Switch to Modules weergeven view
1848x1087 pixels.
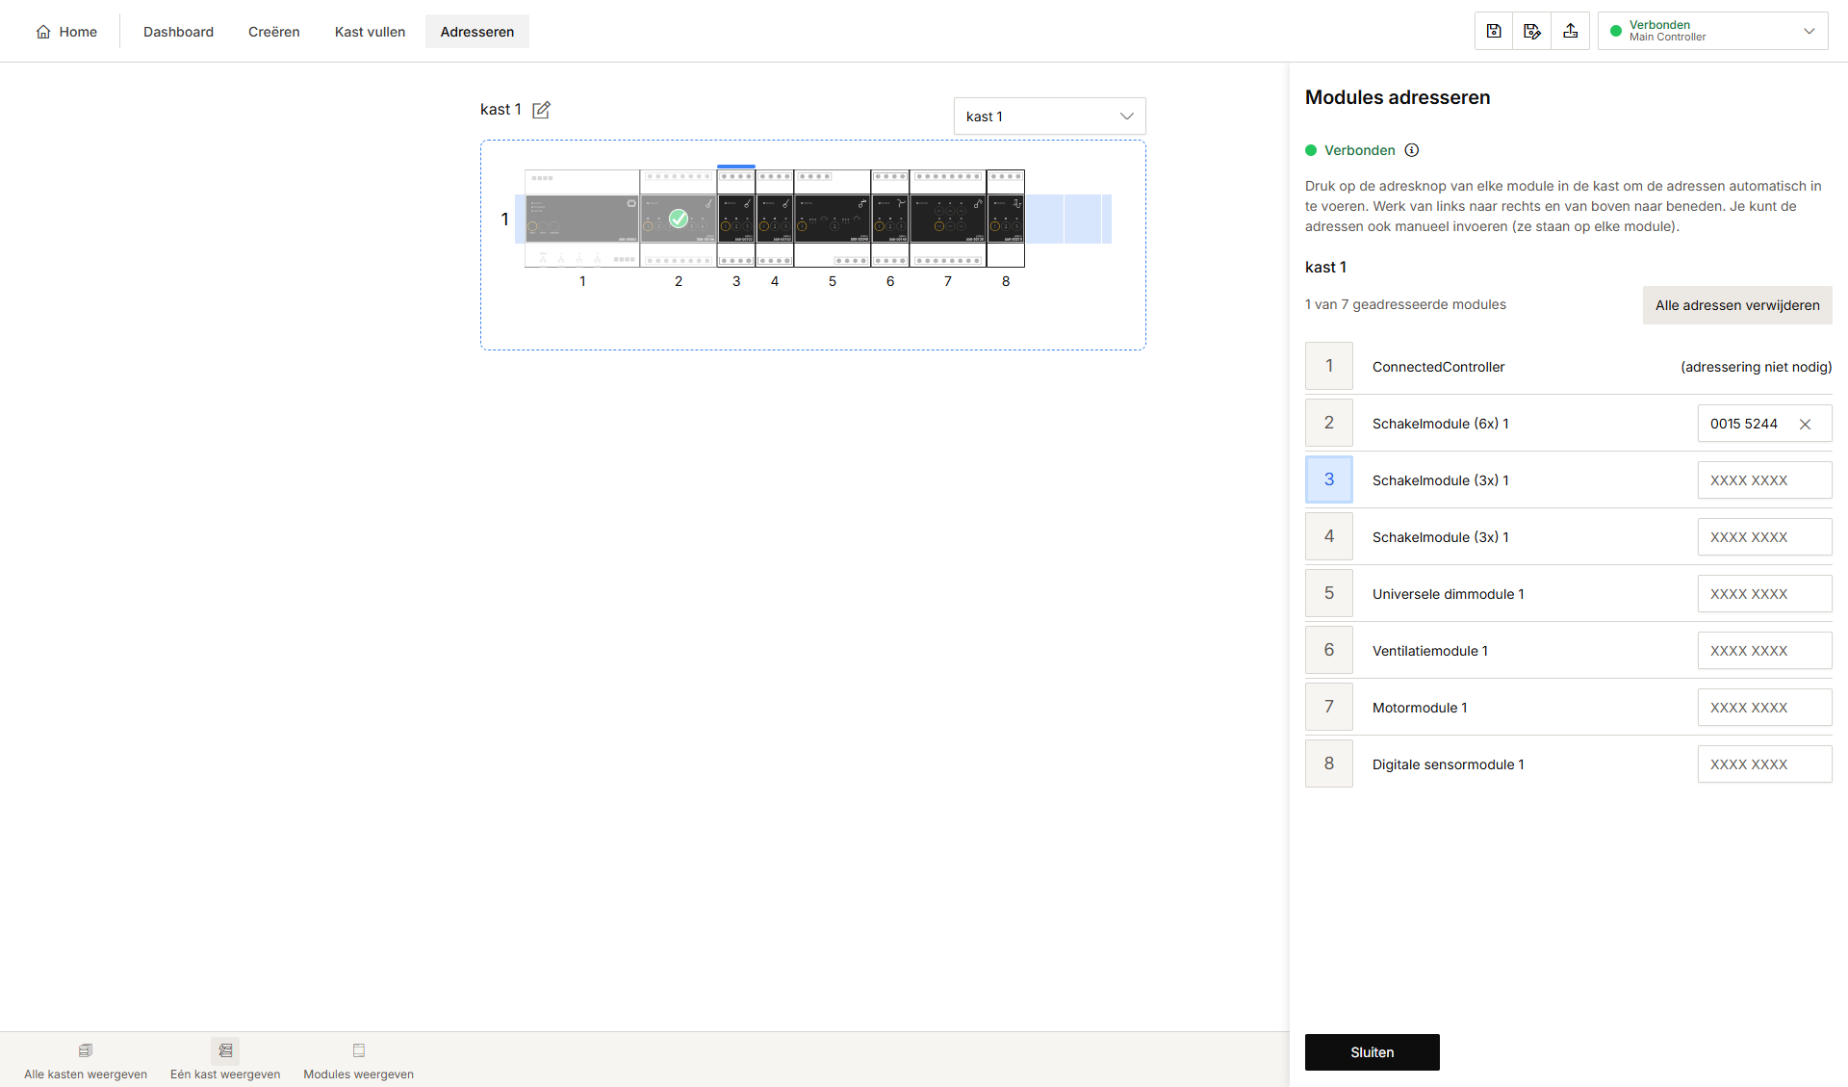(359, 1061)
